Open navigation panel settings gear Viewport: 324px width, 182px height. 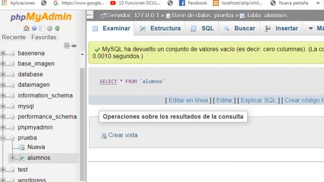pos(50,28)
